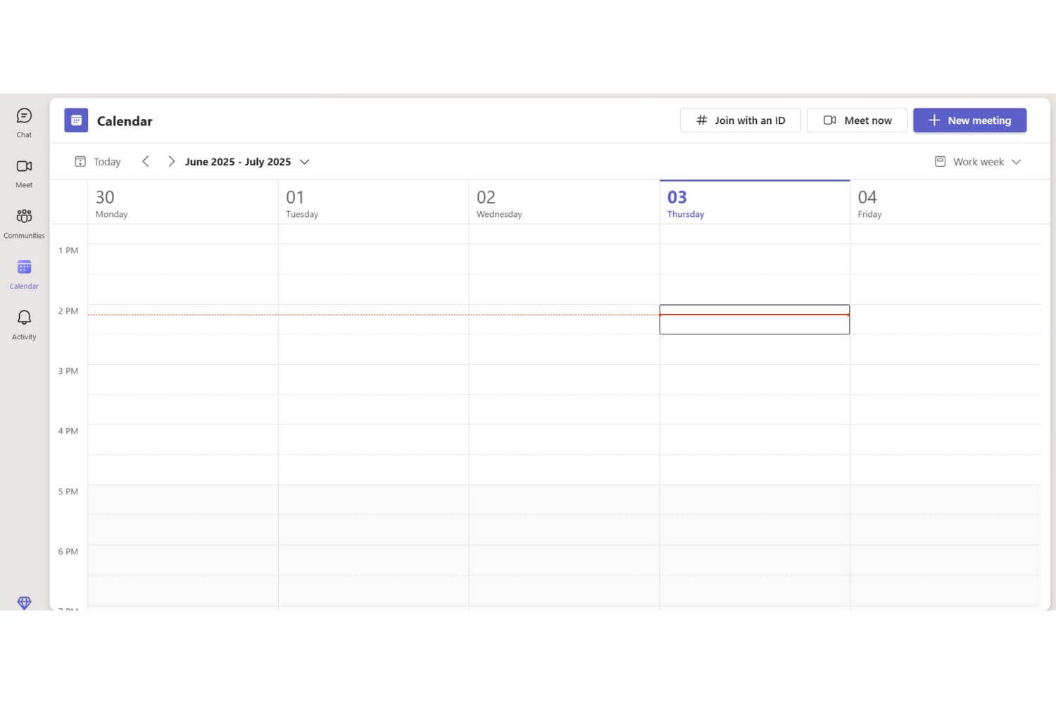This screenshot has height=704, width=1056.
Task: Open the Chat section in sidebar
Action: coord(24,122)
